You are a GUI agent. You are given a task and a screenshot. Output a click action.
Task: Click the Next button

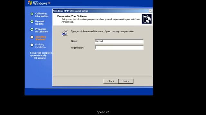pos(126,81)
